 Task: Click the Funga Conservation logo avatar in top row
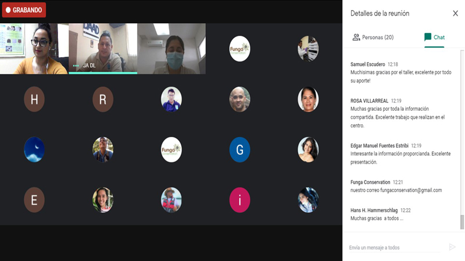point(239,49)
